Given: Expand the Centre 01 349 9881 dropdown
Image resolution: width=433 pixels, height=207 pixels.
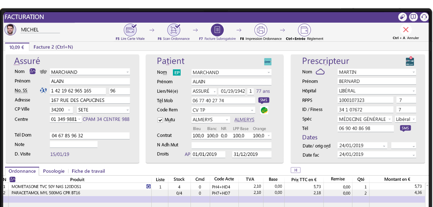Looking at the screenshot, I should (79, 119).
